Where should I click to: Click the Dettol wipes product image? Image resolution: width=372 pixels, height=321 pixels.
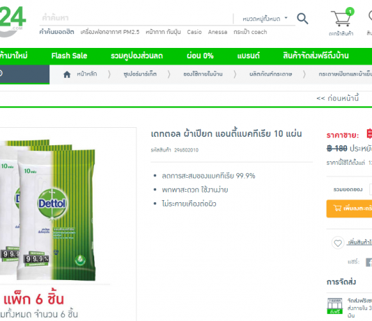pyautogui.click(x=47, y=209)
